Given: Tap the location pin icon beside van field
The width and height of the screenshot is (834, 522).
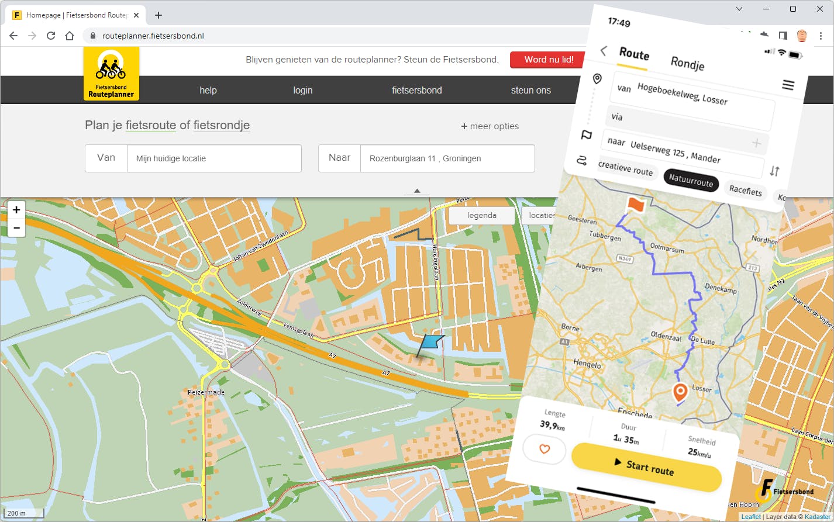Looking at the screenshot, I should click(597, 79).
